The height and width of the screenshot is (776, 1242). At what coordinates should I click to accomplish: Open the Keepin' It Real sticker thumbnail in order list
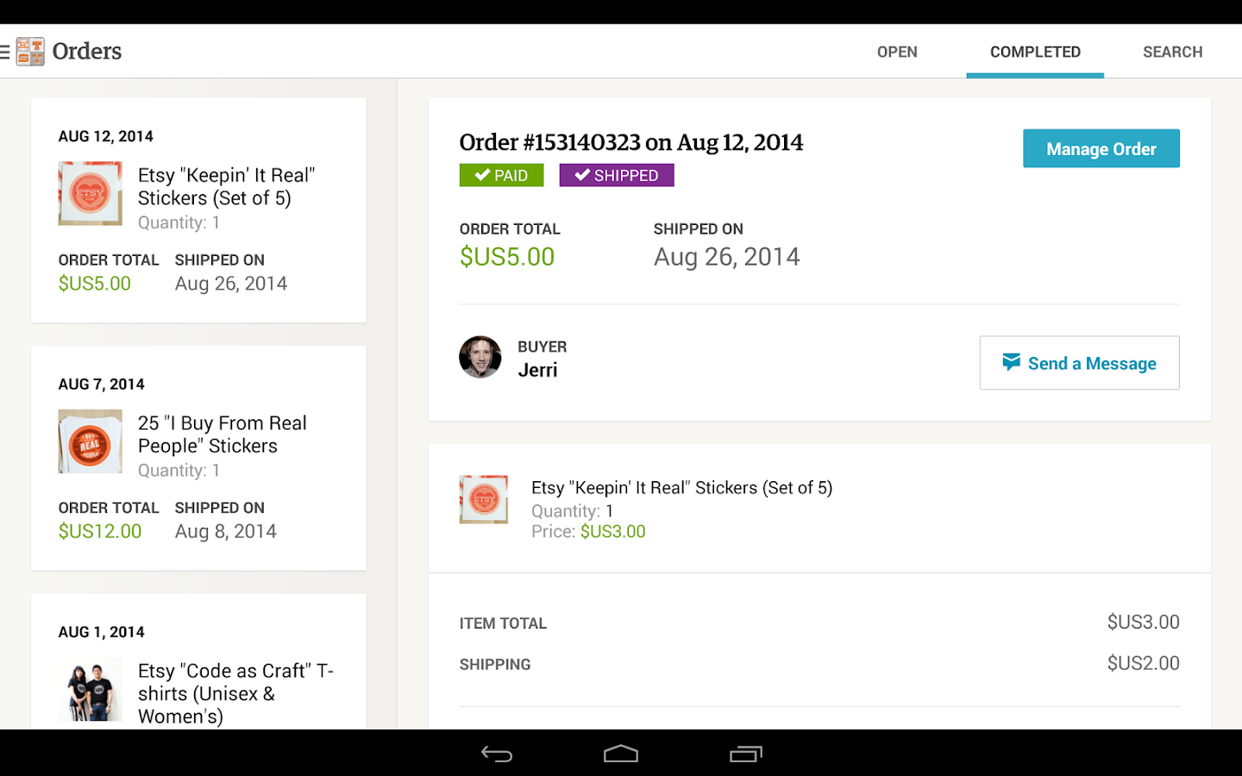91,193
